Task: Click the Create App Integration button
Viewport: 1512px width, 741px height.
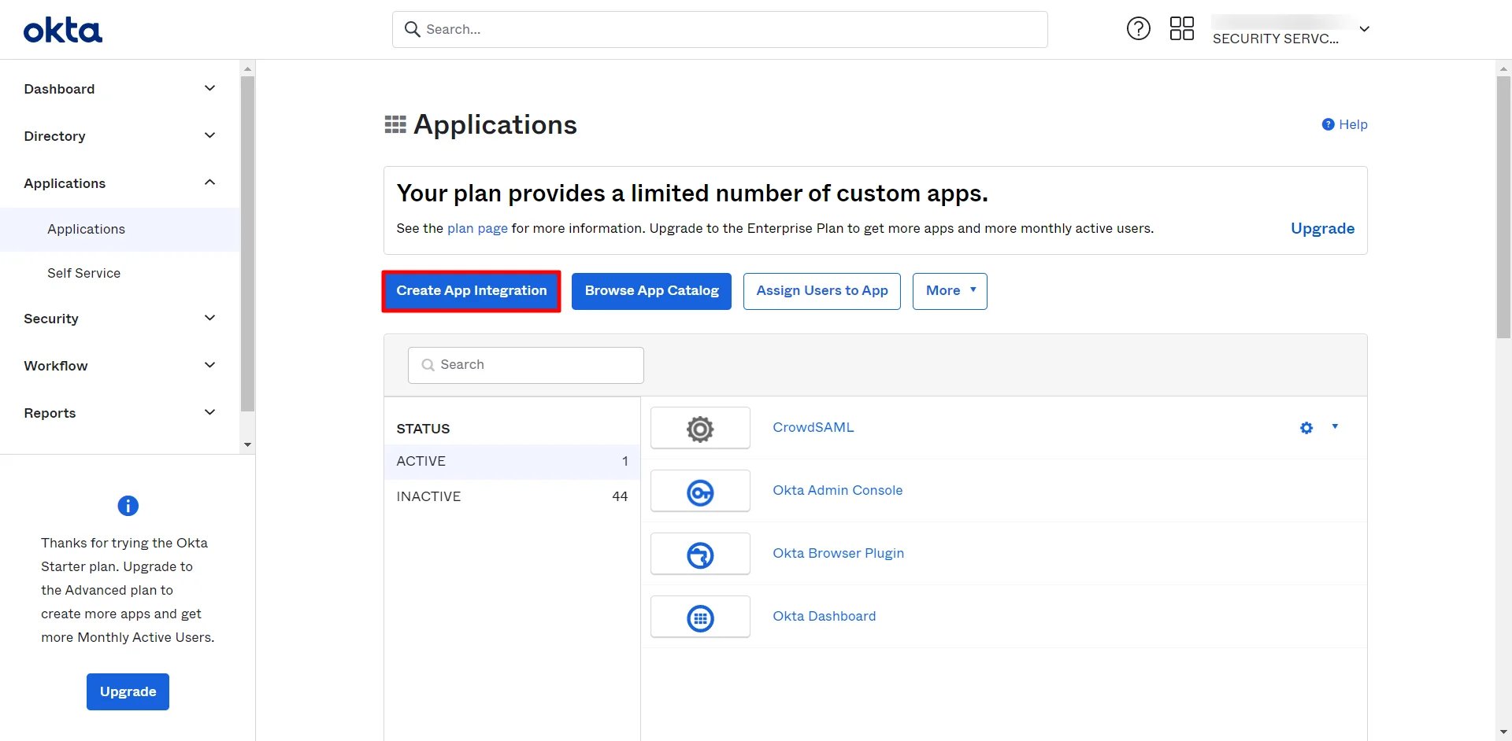Action: pyautogui.click(x=471, y=291)
